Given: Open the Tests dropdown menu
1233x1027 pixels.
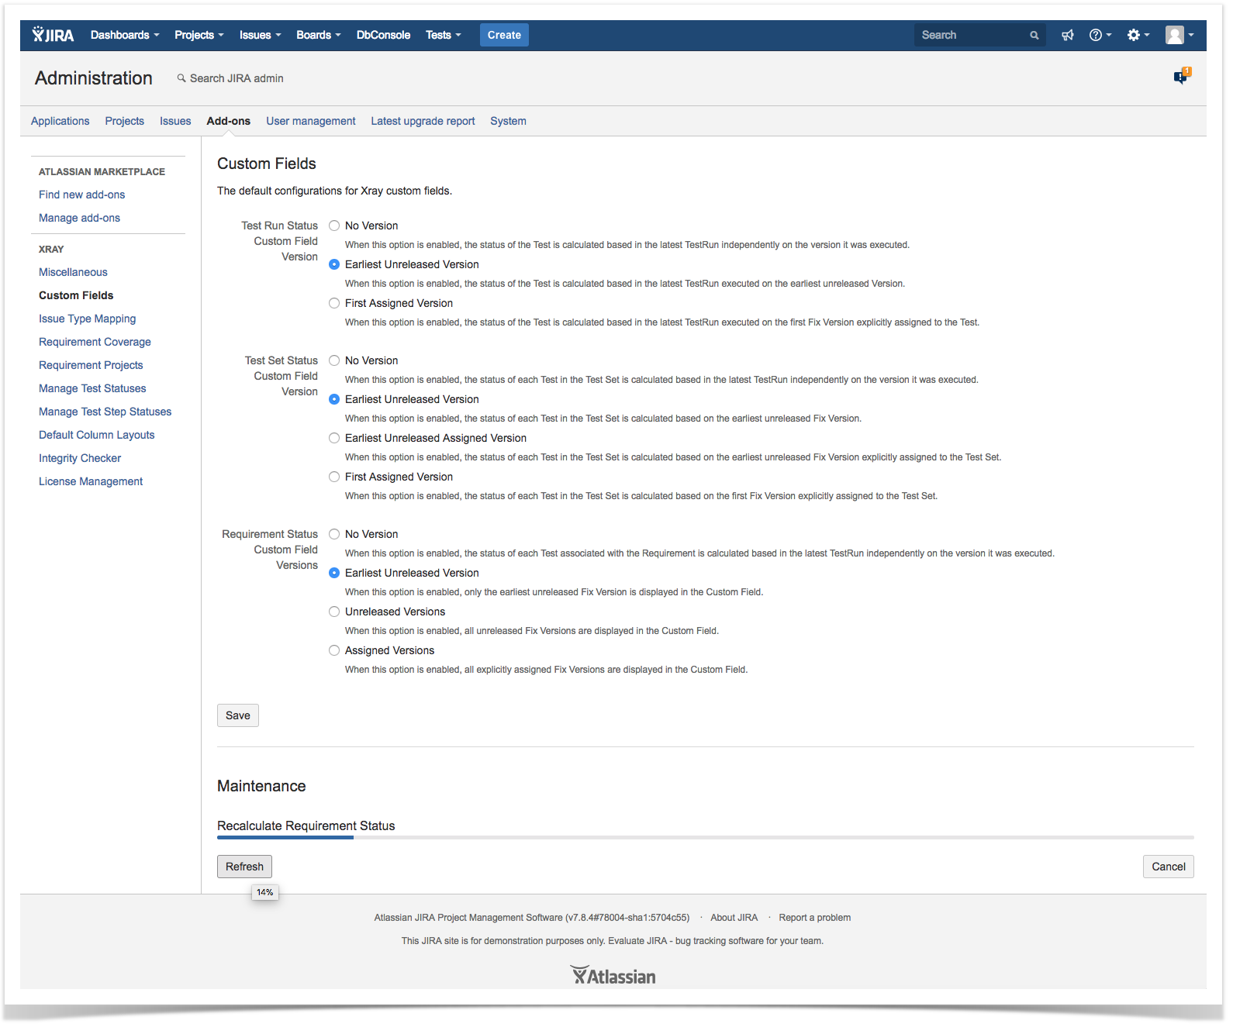Looking at the screenshot, I should click(443, 35).
